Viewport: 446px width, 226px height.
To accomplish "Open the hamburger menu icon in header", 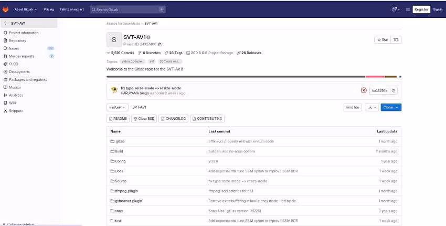I will pyautogui.click(x=408, y=9).
